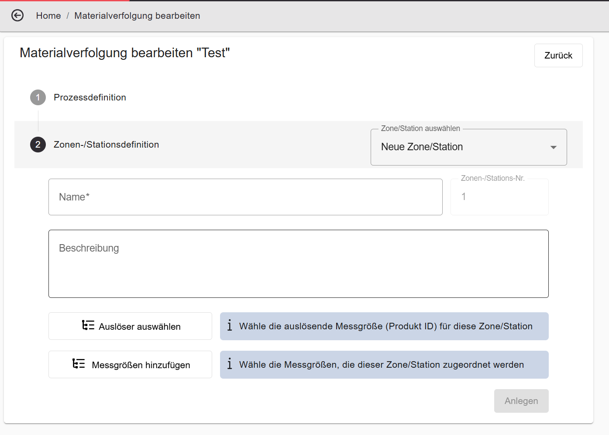This screenshot has height=435, width=609.
Task: Focus the Beschreibung text area
Action: [299, 264]
